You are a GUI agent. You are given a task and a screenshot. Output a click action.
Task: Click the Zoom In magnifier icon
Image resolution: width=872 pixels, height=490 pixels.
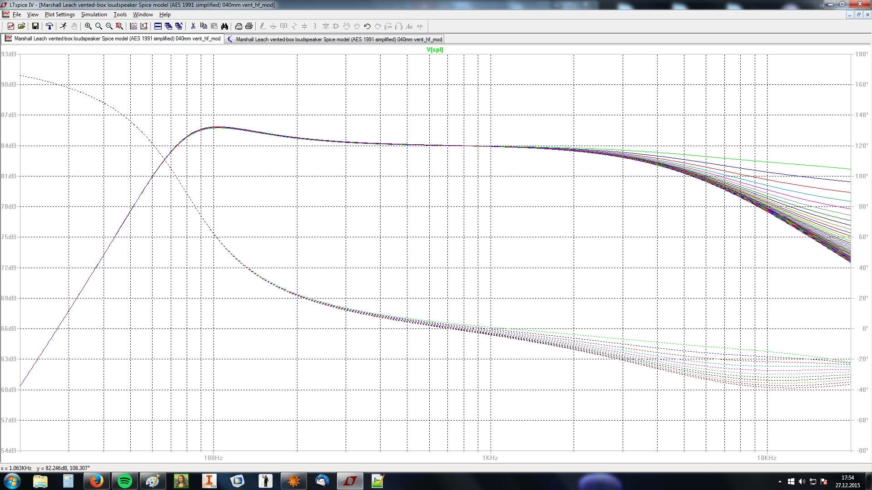(88, 26)
